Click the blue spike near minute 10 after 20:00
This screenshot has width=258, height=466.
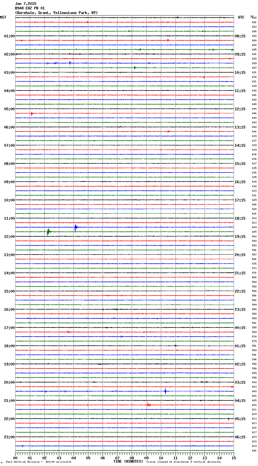coord(165,391)
